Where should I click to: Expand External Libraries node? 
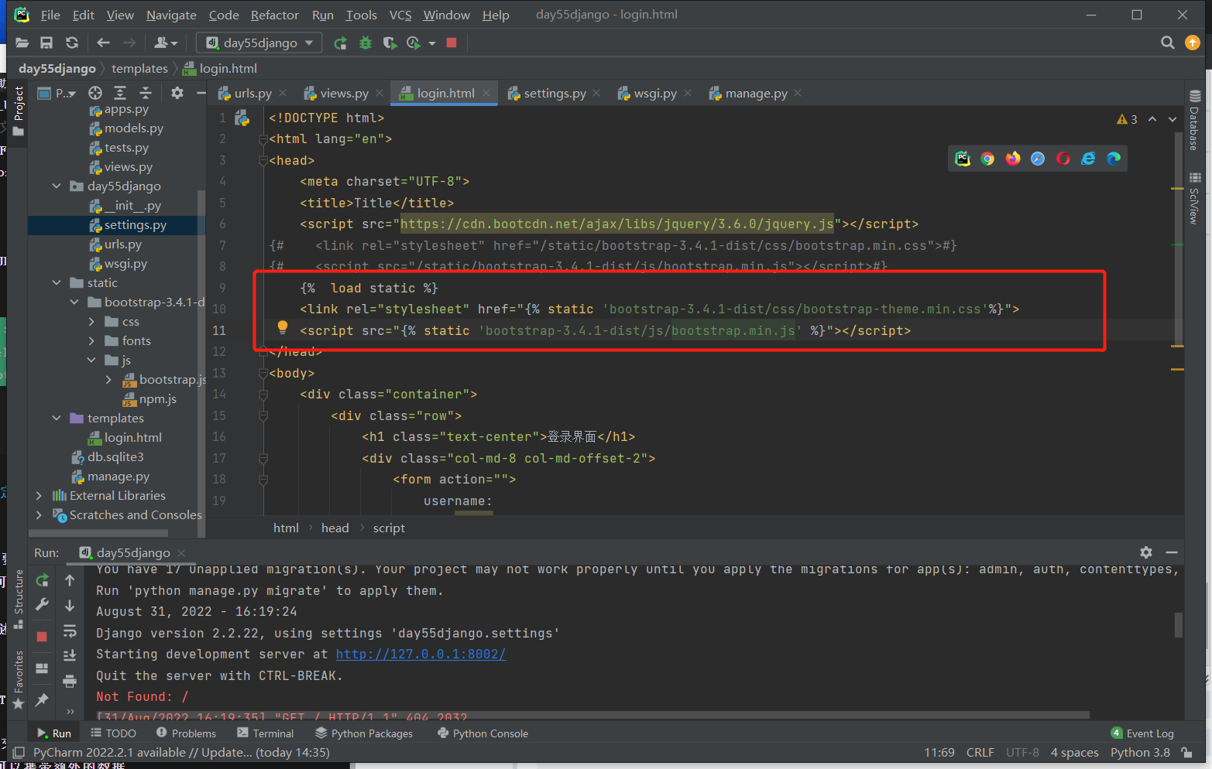click(x=39, y=495)
